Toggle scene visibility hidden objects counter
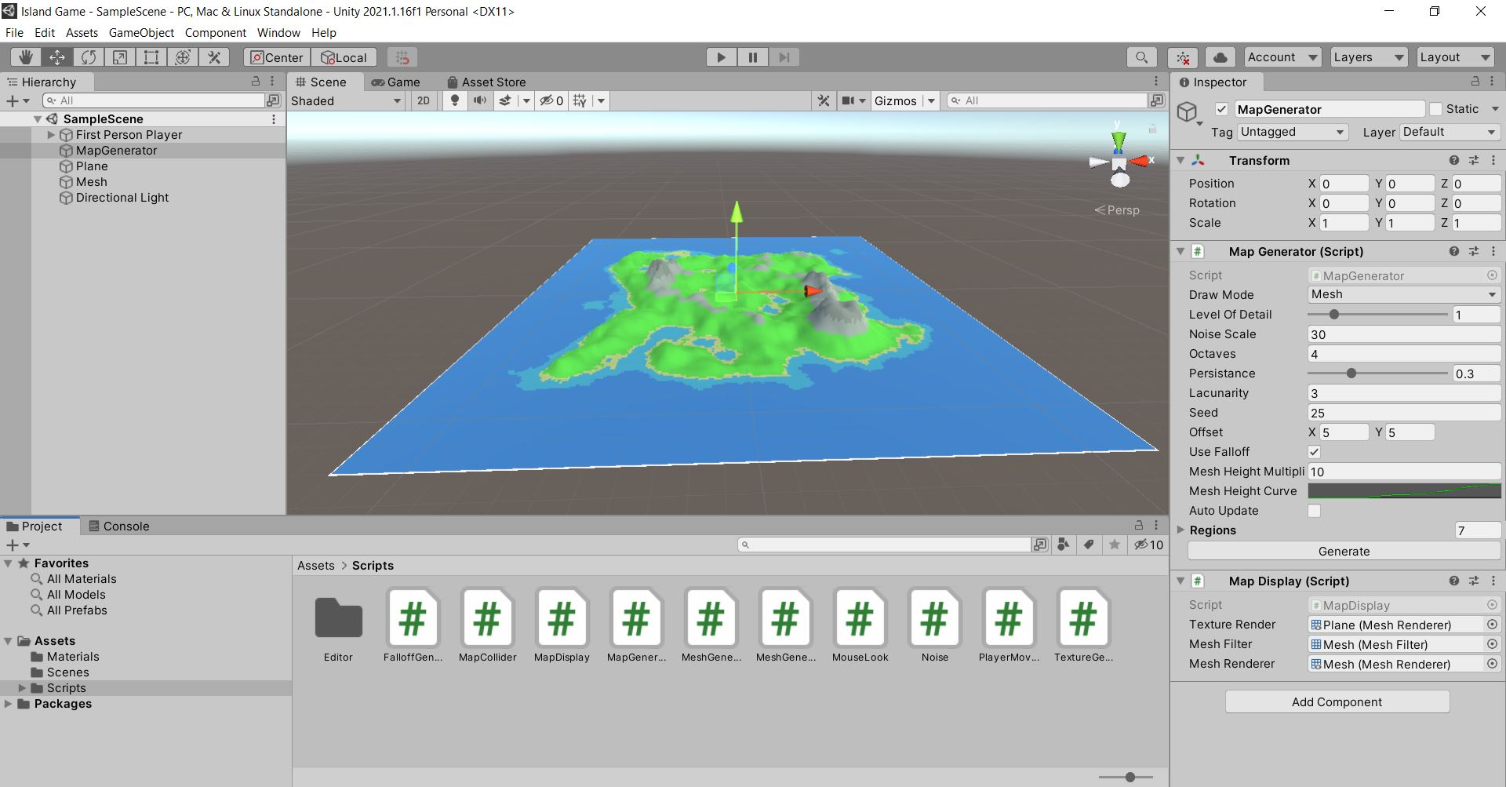 [551, 100]
